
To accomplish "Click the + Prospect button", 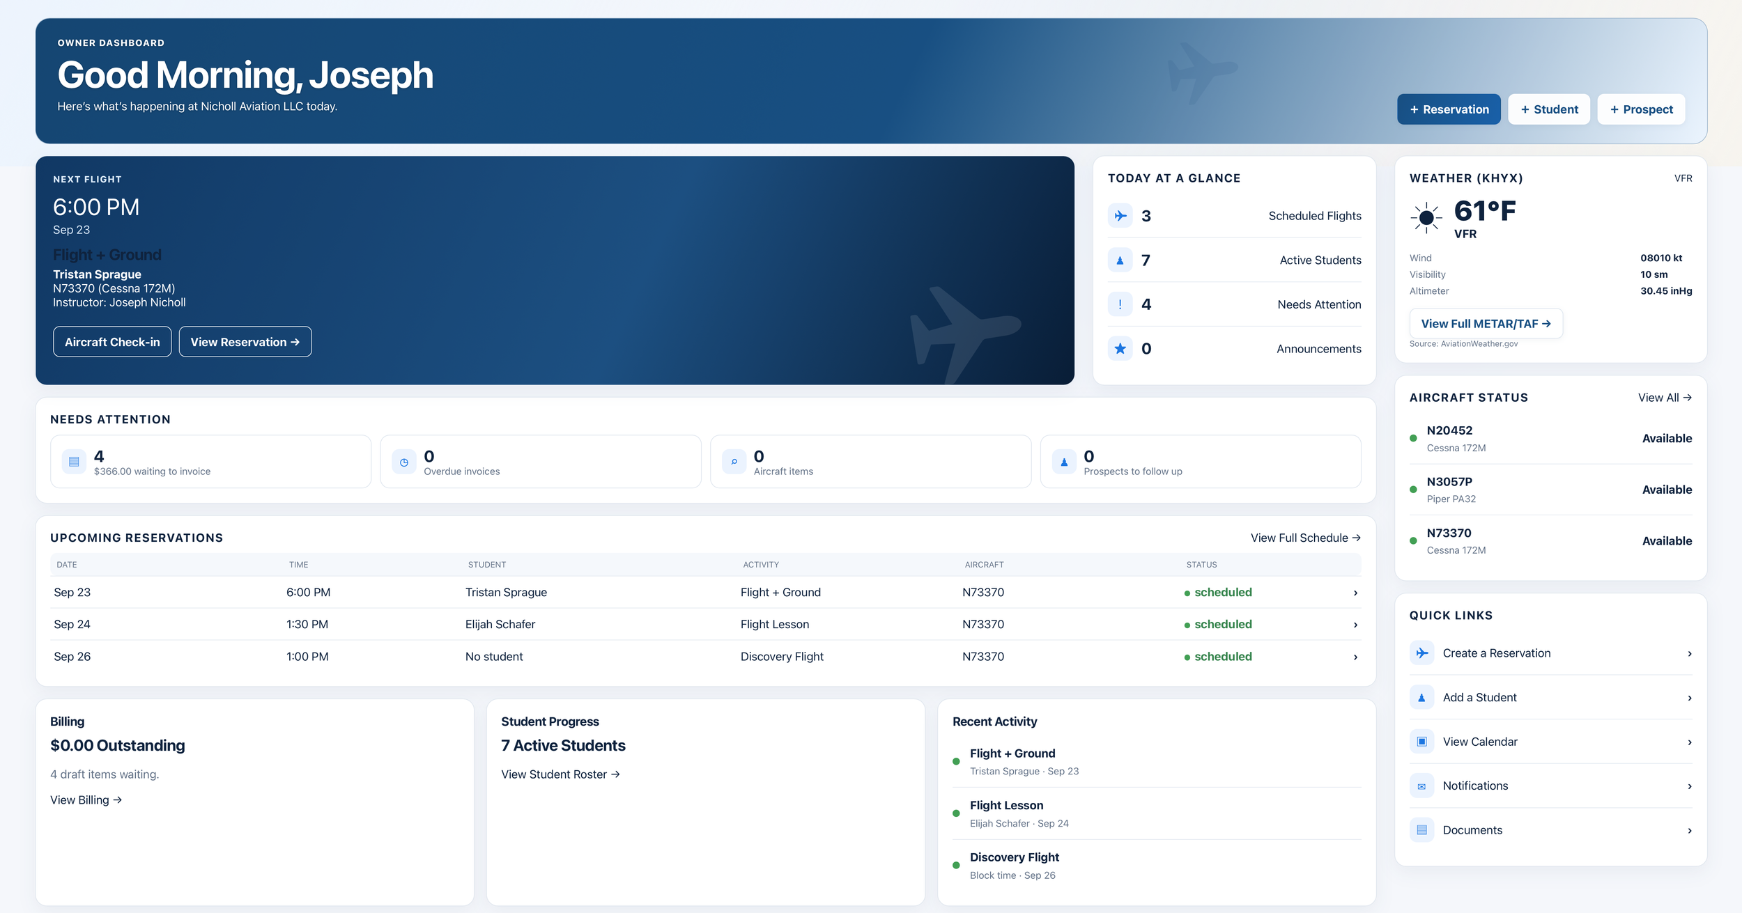I will pos(1641,109).
